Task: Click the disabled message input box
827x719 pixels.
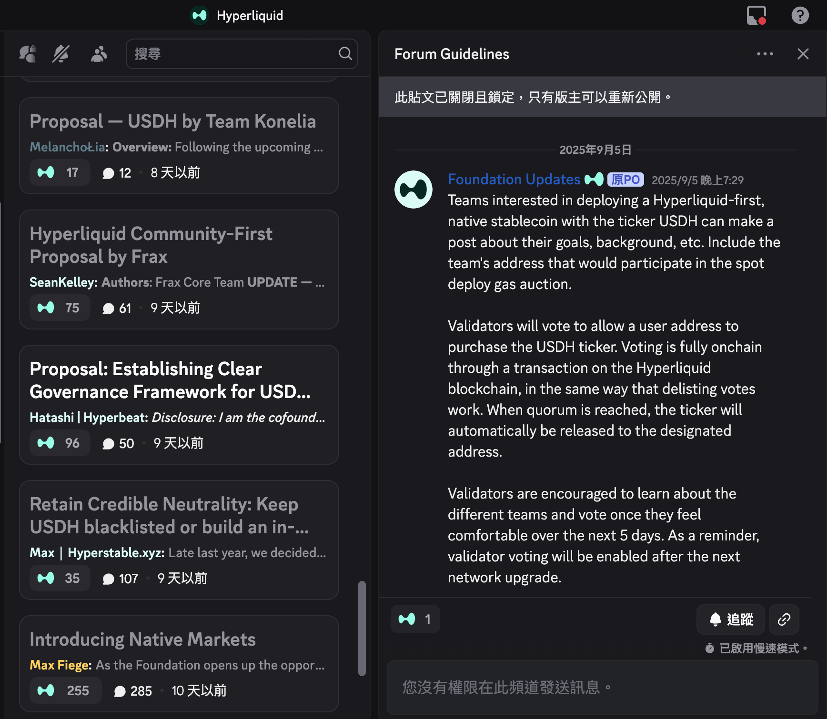Action: 602,688
